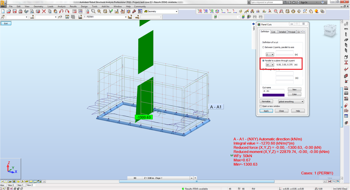Enable 'Open a new window' checkbox
Image resolution: width=350 pixels, height=190 pixels.
261,106
